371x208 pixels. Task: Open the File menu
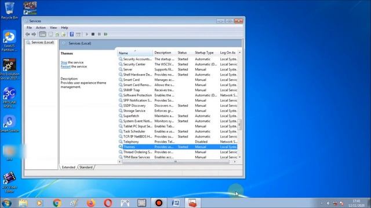[29, 28]
